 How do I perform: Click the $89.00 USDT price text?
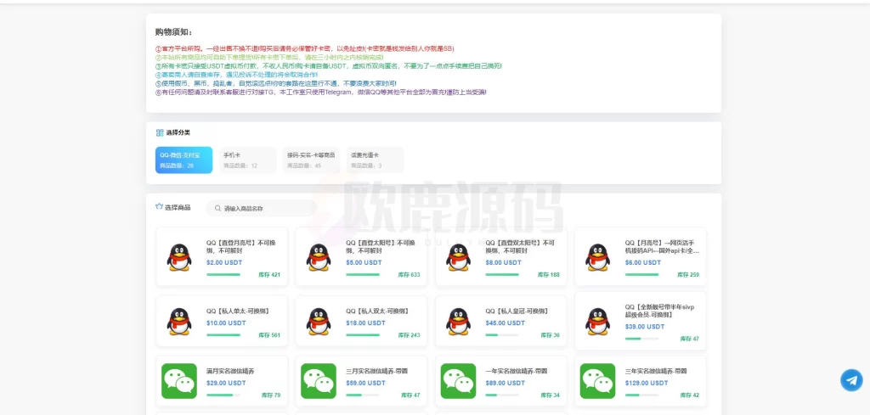click(x=505, y=383)
